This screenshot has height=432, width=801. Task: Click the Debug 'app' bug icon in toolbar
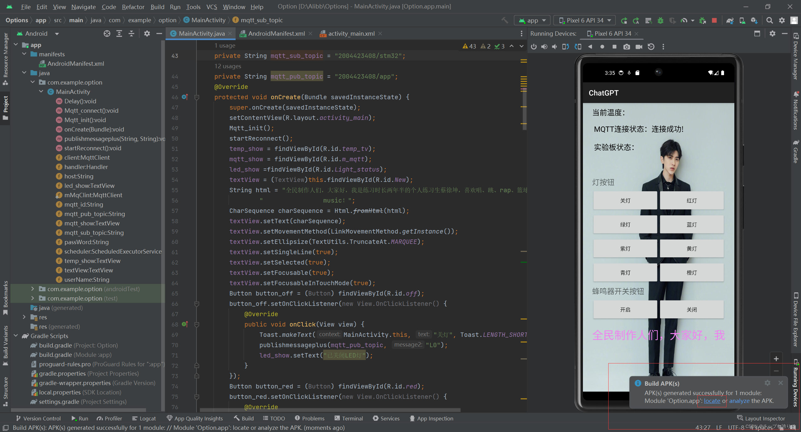click(660, 20)
